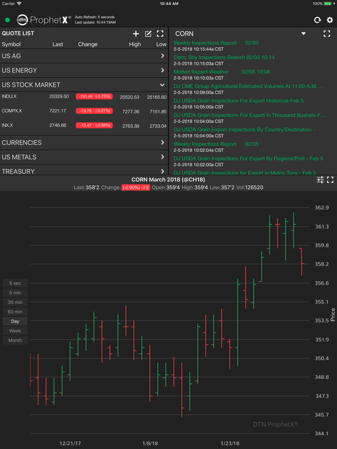The image size is (337, 449).
Task: Tap COMPX.X change badge -19.78
Action: [94, 111]
